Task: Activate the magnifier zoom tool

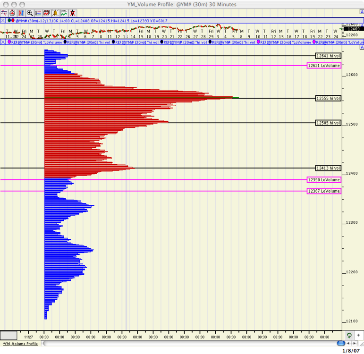Action: (30, 13)
